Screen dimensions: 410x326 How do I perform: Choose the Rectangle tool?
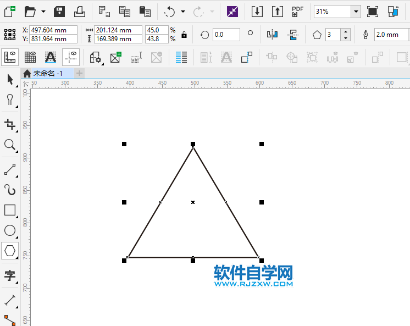[x=10, y=210]
